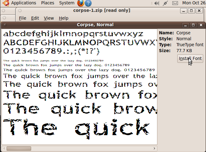This screenshot has width=206, height=152.
Task: Open the File menu of the archive window
Action: (22, 18)
